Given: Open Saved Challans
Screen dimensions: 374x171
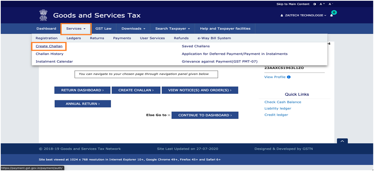Looking at the screenshot, I should pyautogui.click(x=196, y=46).
